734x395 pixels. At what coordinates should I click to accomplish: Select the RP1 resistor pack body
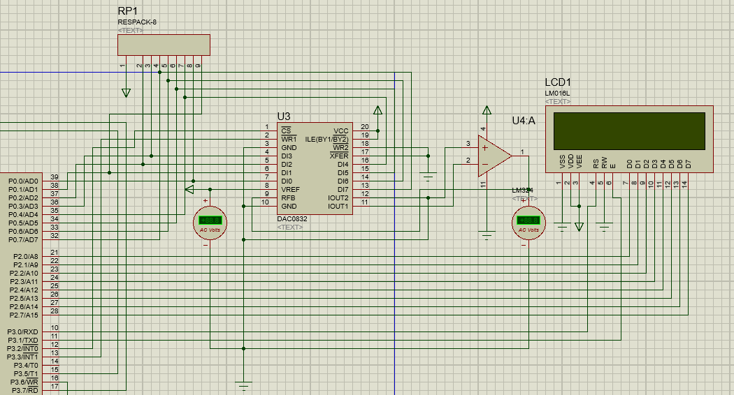(164, 45)
